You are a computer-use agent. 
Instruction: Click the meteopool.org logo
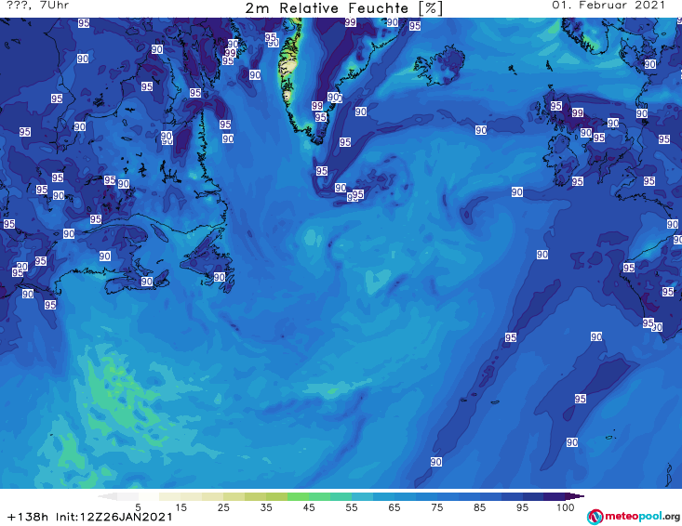pos(634,517)
